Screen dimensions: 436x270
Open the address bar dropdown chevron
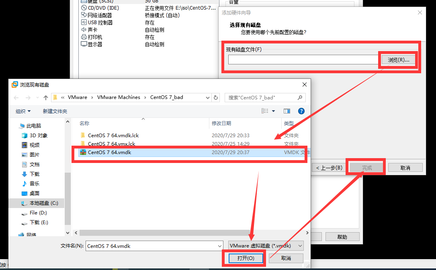[207, 97]
